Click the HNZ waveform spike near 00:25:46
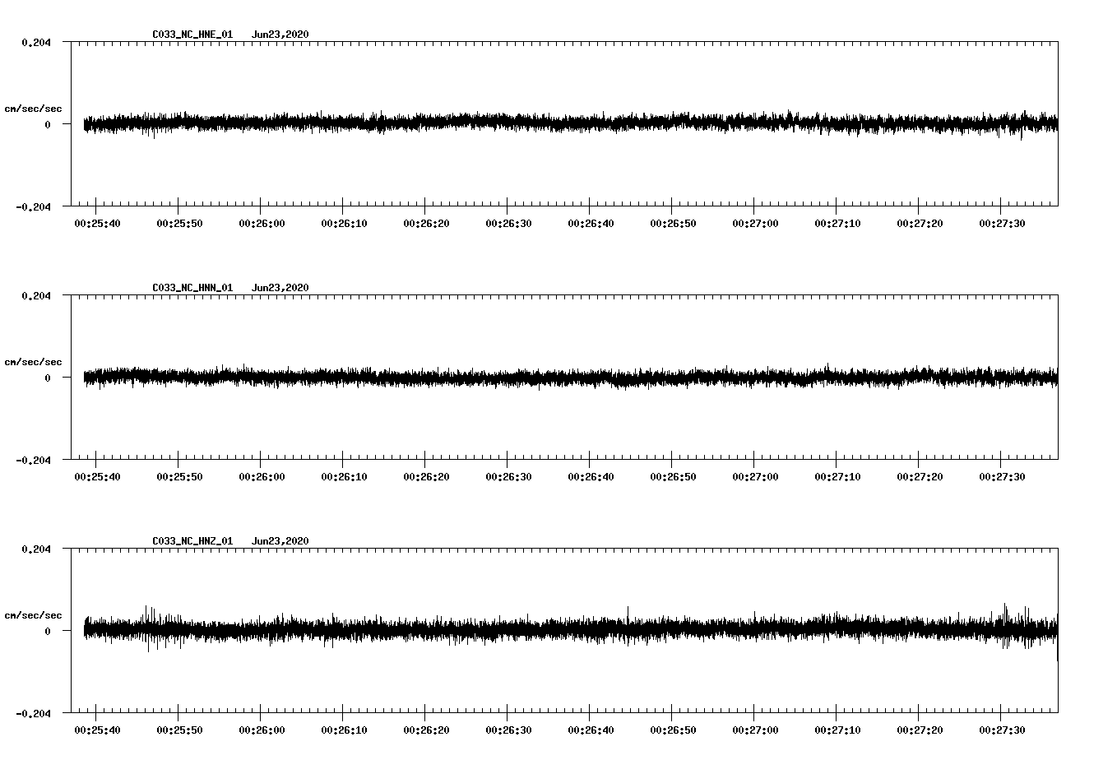1117x760 pixels. (x=147, y=629)
